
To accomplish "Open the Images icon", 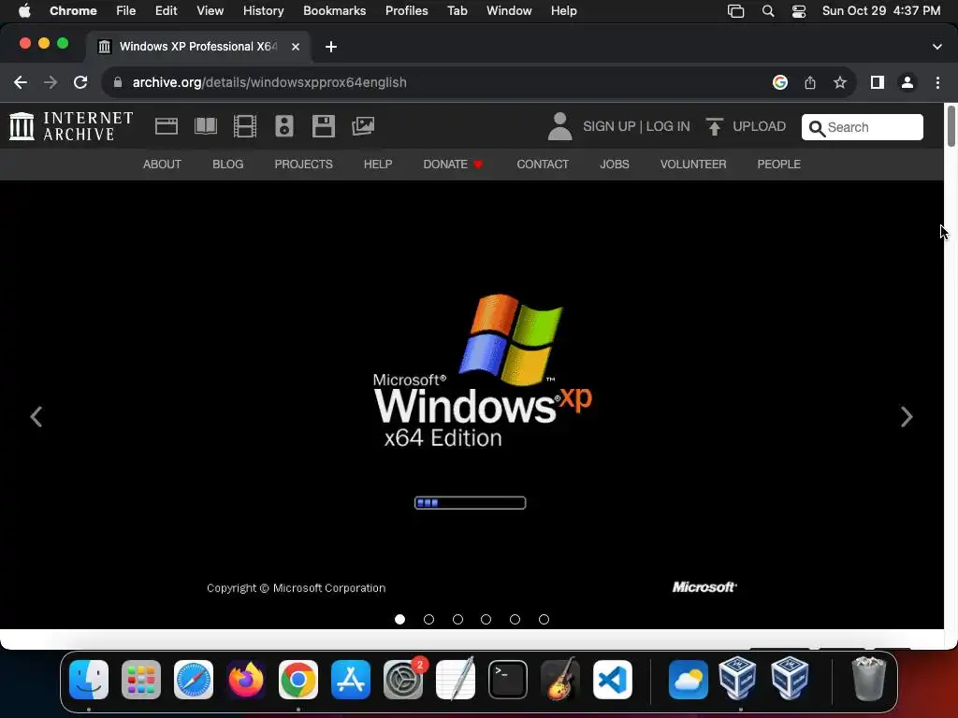I will pyautogui.click(x=363, y=126).
